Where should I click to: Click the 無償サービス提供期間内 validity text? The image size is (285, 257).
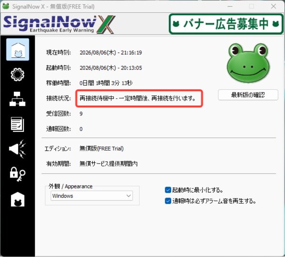pyautogui.click(x=109, y=164)
